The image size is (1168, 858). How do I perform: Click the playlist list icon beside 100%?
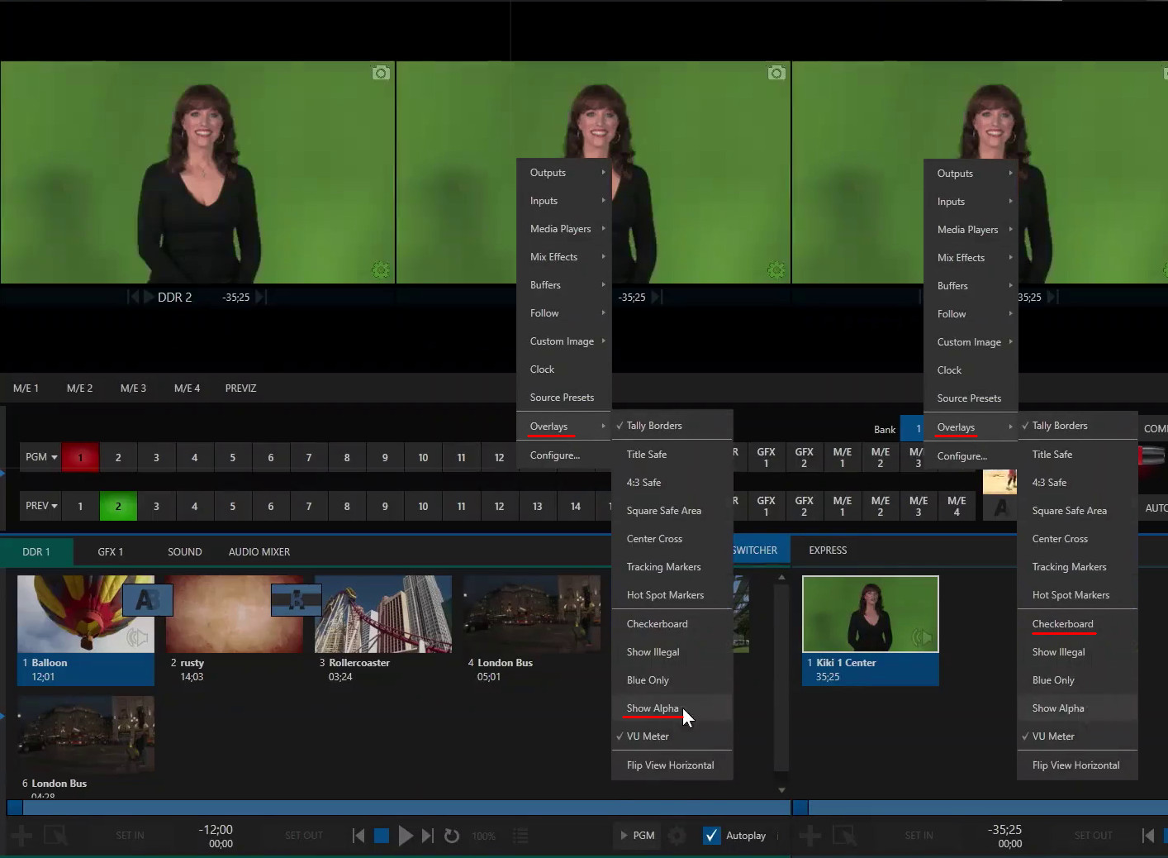click(520, 836)
